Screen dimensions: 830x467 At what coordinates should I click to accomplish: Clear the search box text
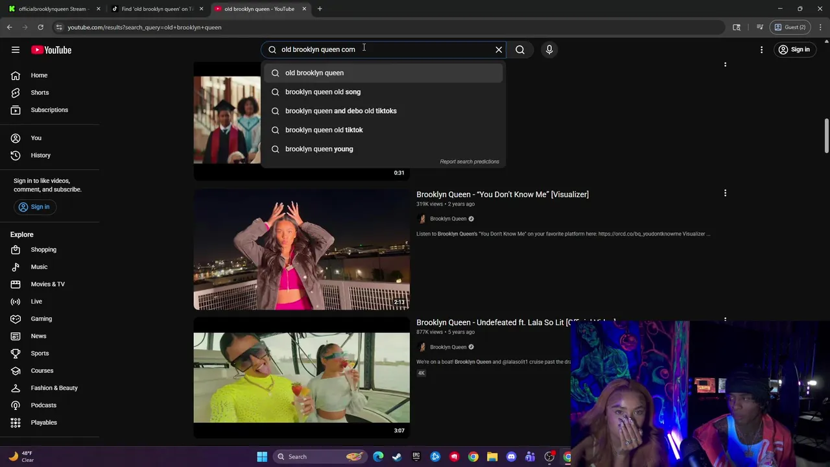[499, 50]
